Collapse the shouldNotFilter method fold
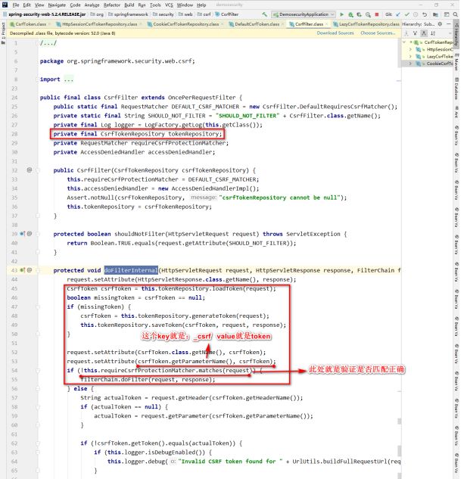 point(38,234)
